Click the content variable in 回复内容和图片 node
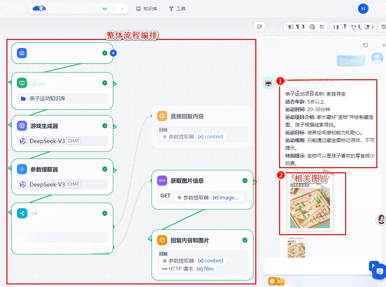The image size is (386, 287). point(211,261)
